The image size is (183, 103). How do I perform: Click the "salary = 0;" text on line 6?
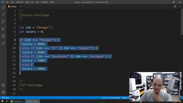pos(35,32)
